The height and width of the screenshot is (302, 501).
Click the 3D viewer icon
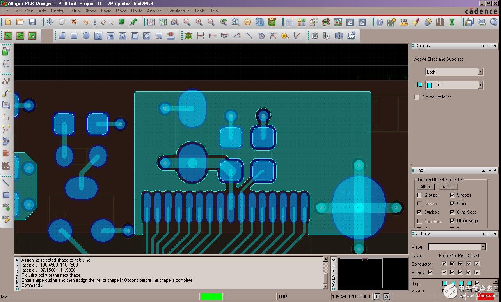(259, 22)
